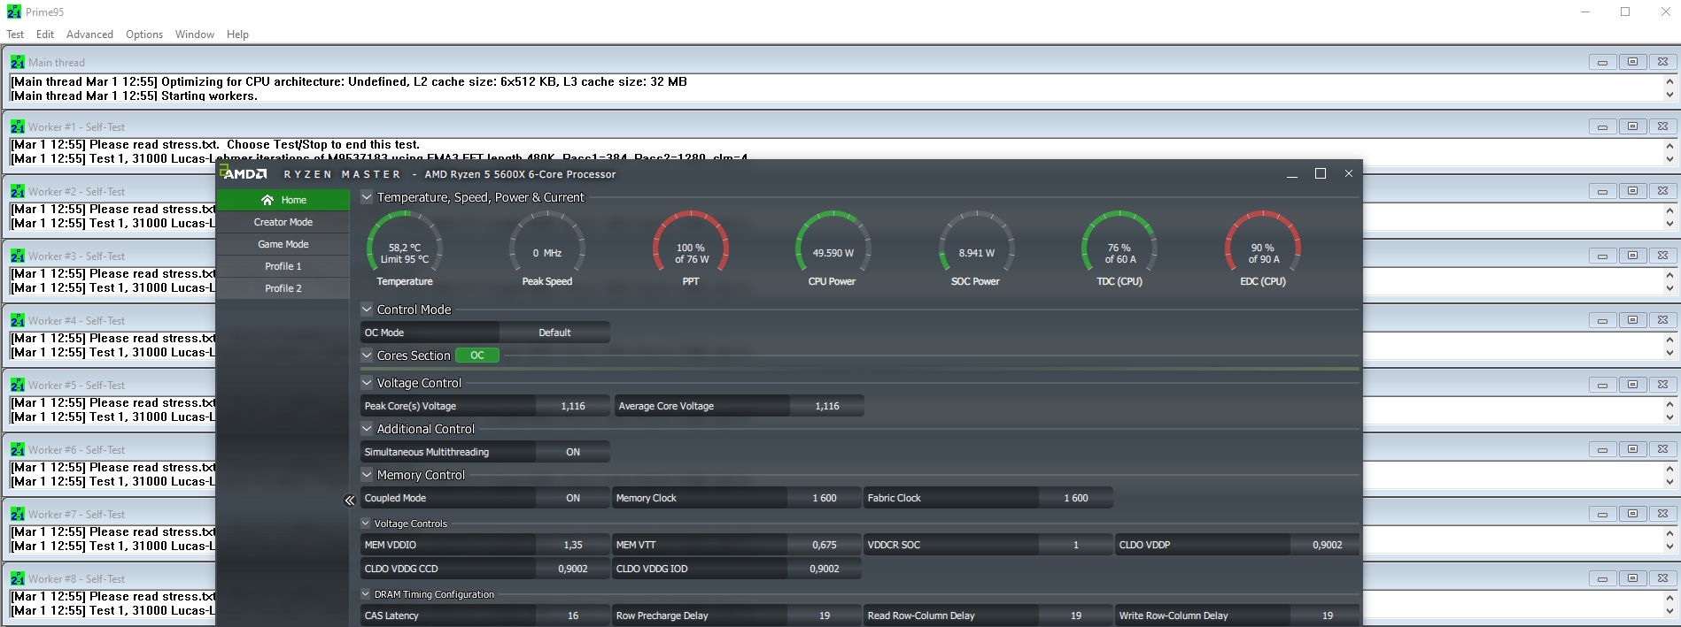
Task: Click Peak Core(s) Voltage 1,116 value
Action: click(x=573, y=406)
